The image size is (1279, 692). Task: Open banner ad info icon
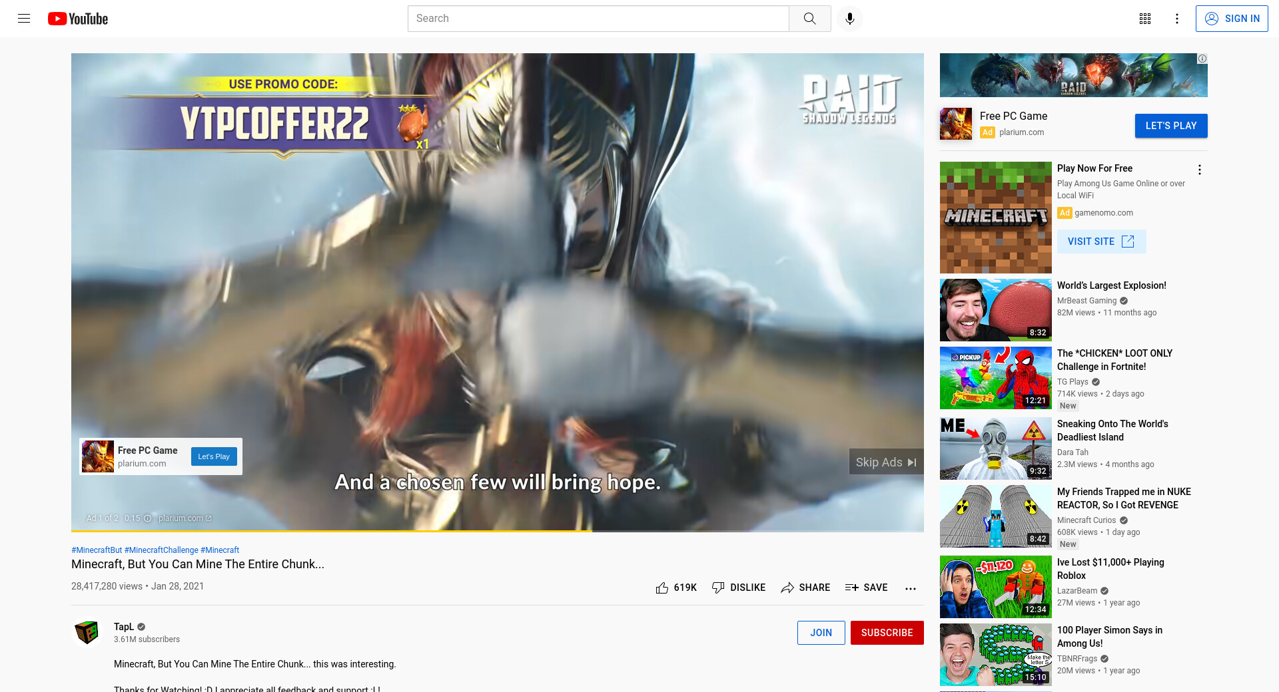(x=1202, y=59)
